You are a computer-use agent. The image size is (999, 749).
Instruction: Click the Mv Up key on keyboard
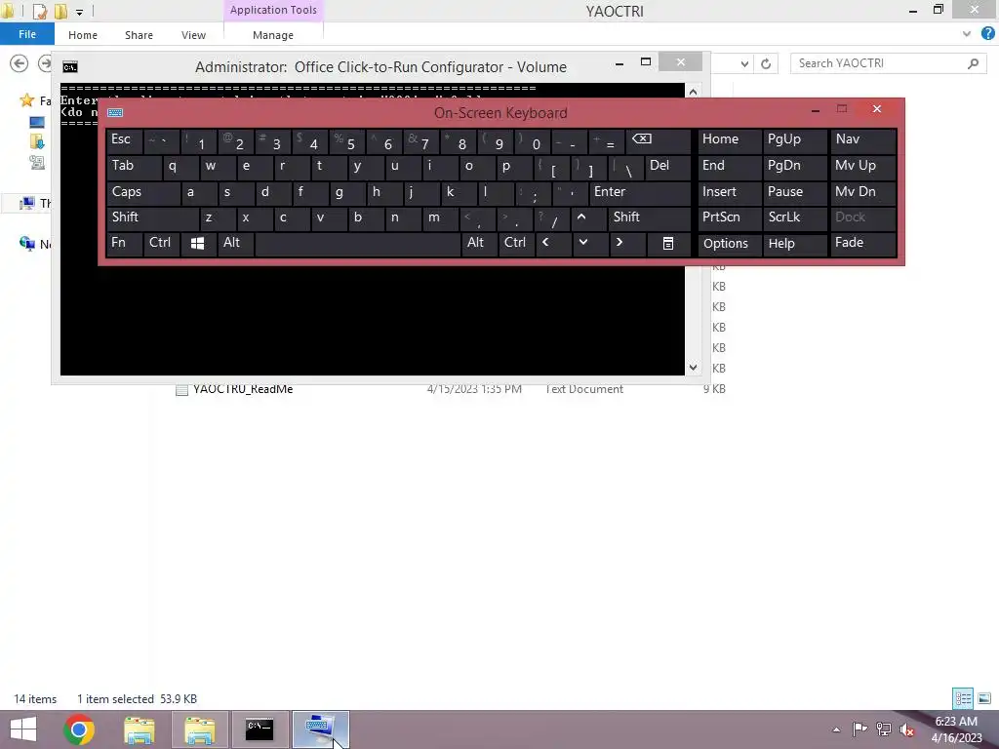(863, 167)
